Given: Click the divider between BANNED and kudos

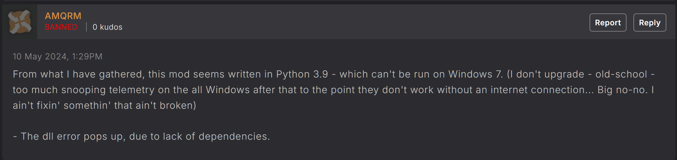Looking at the screenshot, I should [86, 27].
